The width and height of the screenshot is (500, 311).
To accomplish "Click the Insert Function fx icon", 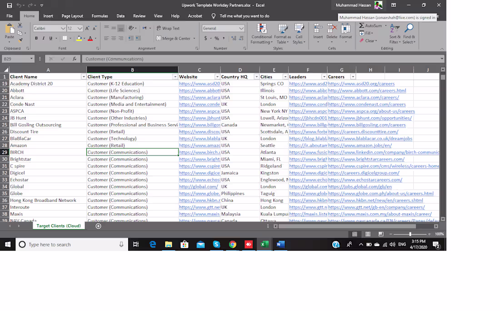I will pos(75,59).
